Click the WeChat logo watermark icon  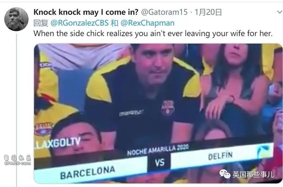(x=225, y=174)
